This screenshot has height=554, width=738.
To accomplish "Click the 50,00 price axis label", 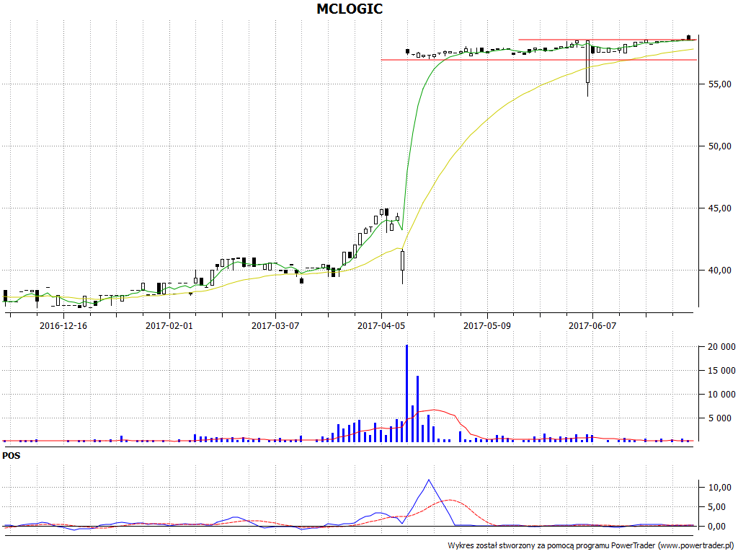I will point(720,146).
